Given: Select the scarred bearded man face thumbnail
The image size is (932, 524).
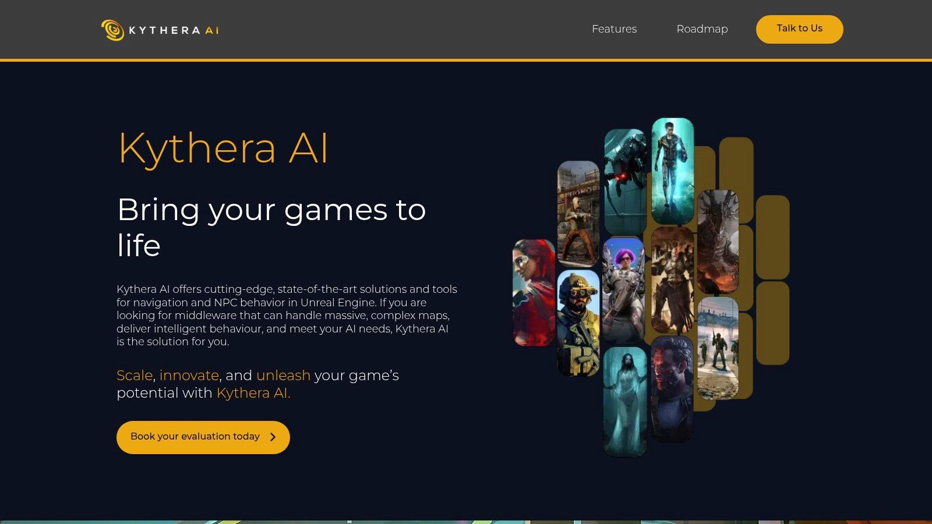Looking at the screenshot, I should click(x=672, y=388).
